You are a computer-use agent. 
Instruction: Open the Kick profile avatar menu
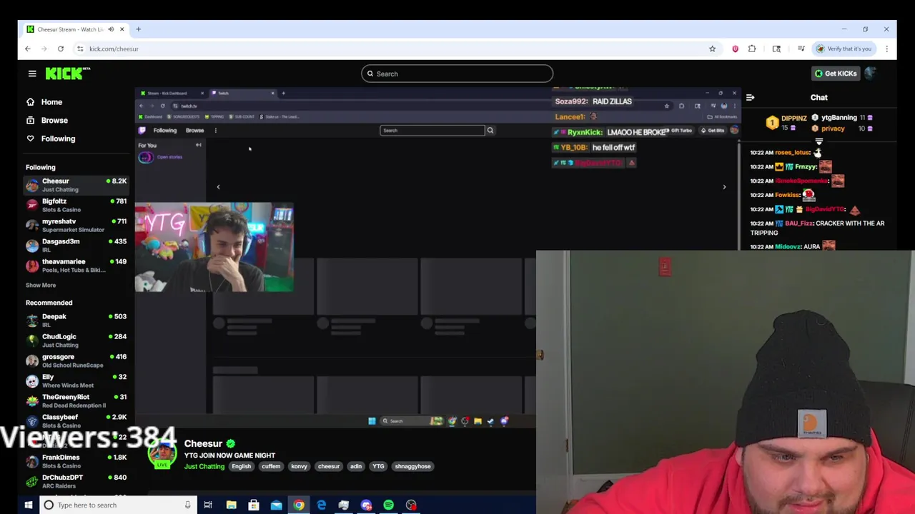tap(870, 74)
